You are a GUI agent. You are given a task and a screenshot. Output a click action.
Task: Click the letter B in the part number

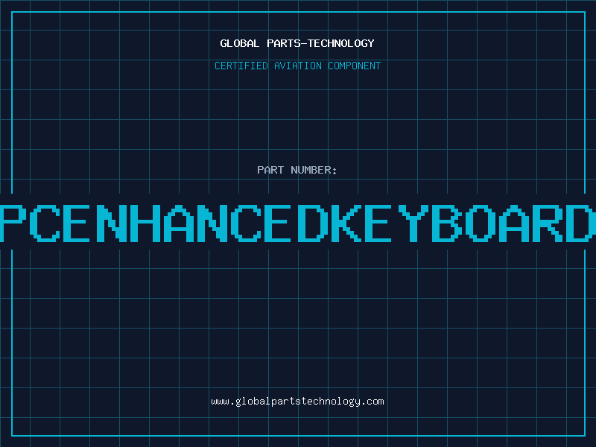(443, 223)
